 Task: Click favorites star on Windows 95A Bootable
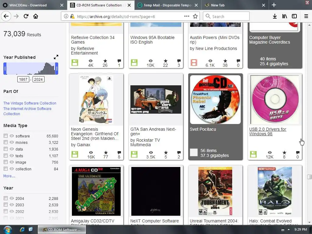coord(165,61)
